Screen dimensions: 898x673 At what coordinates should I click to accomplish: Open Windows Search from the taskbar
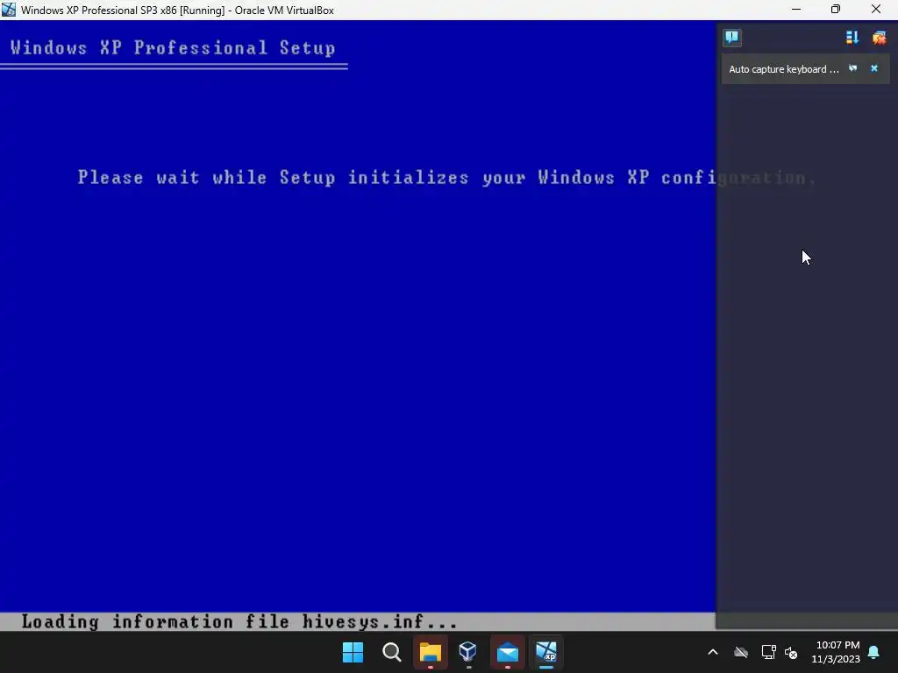[x=392, y=652]
